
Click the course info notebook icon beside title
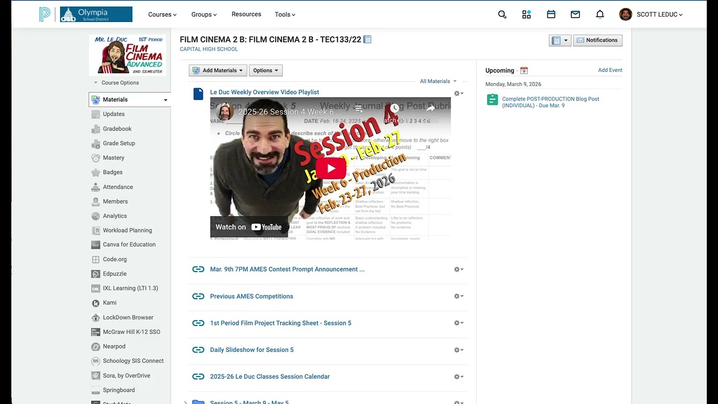click(x=367, y=39)
